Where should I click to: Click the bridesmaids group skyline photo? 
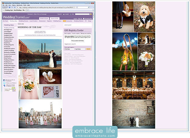pyautogui.click(x=40, y=114)
